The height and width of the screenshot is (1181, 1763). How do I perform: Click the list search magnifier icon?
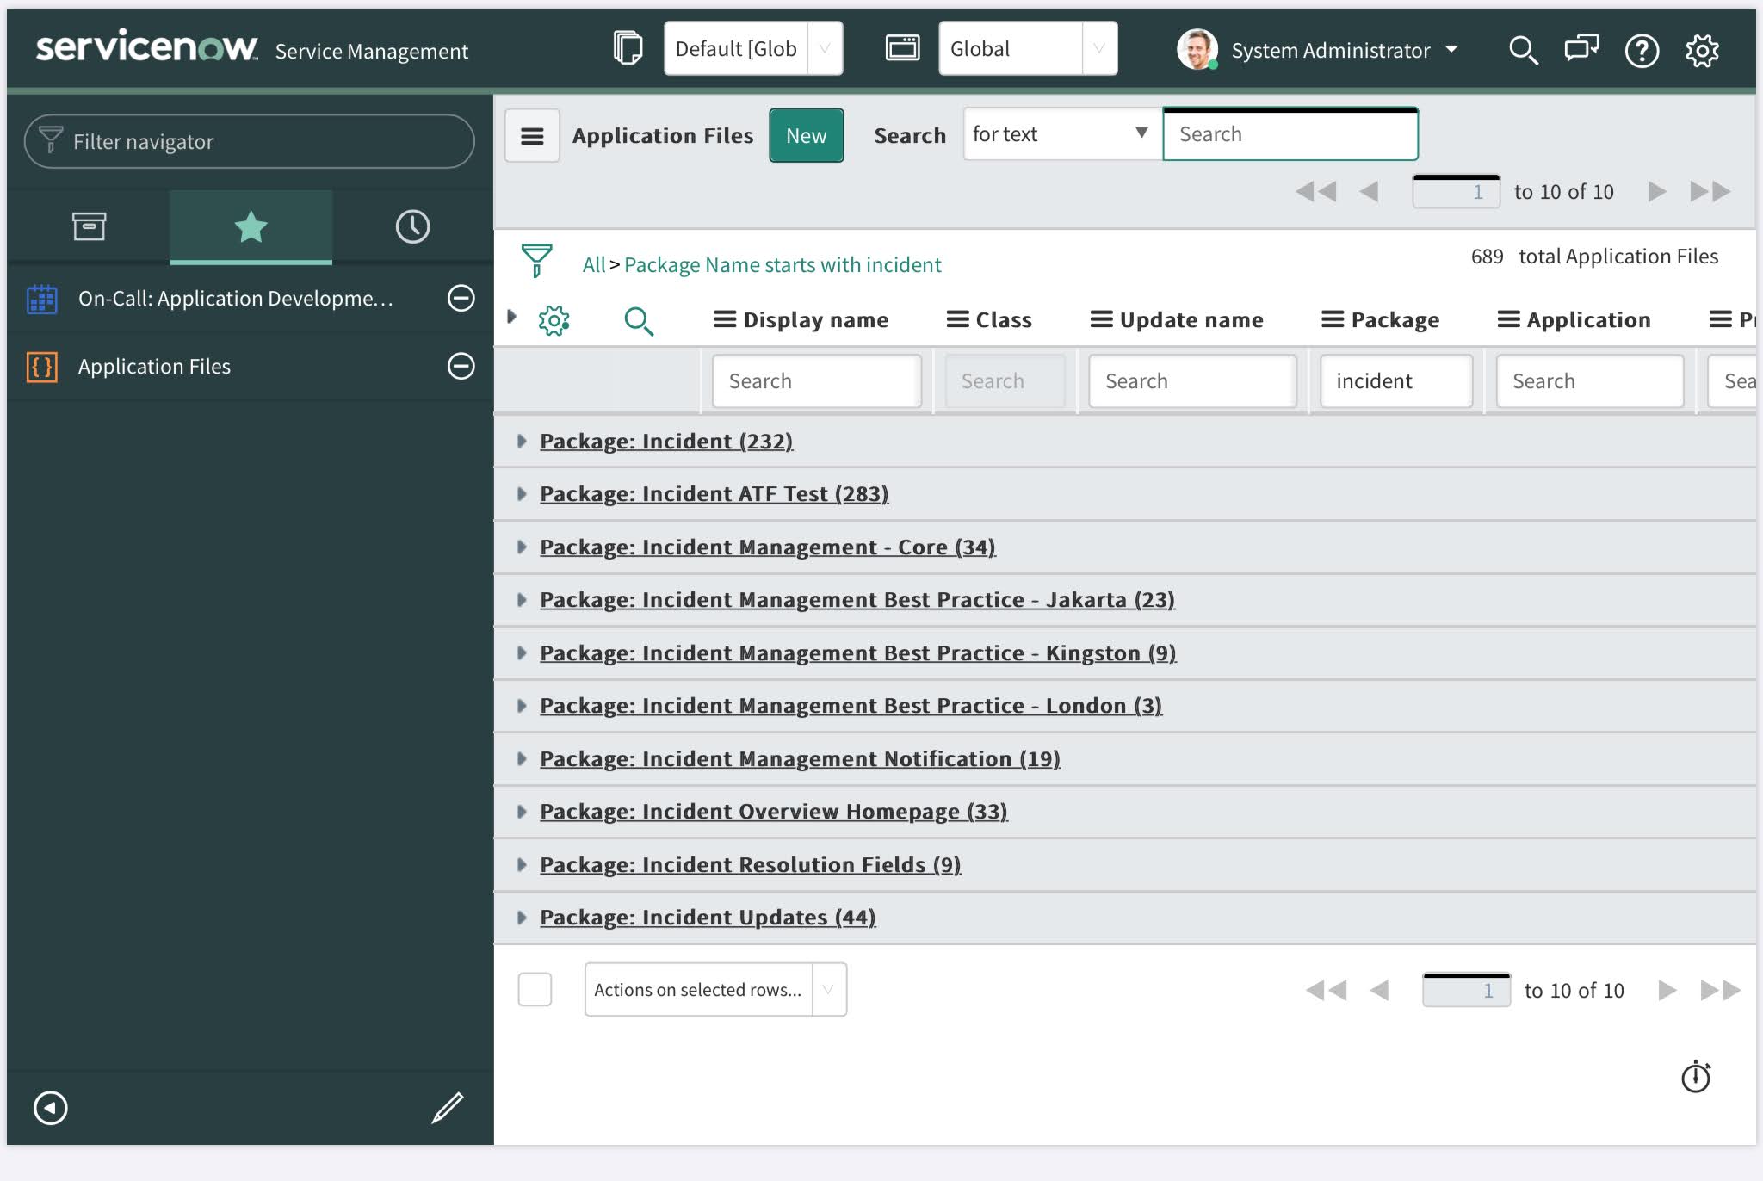640,319
